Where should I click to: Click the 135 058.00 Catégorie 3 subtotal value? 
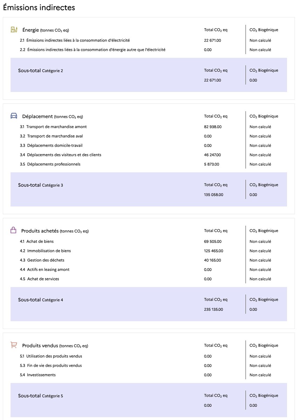click(213, 195)
